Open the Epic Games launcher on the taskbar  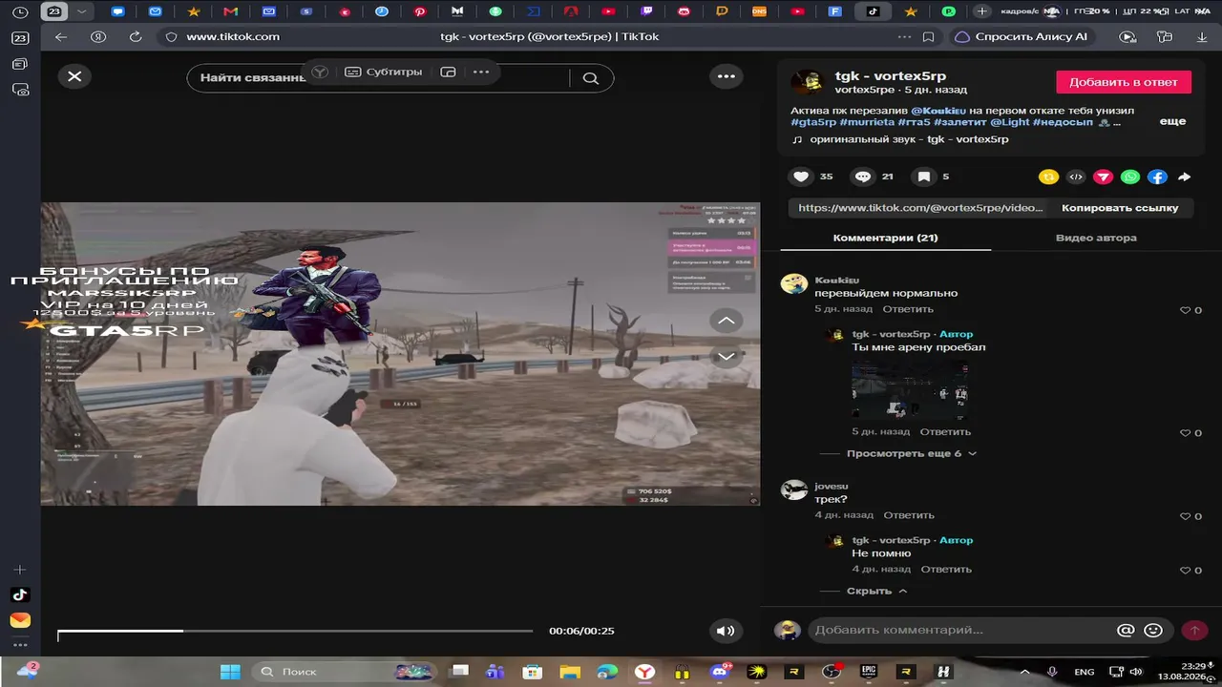pos(869,672)
